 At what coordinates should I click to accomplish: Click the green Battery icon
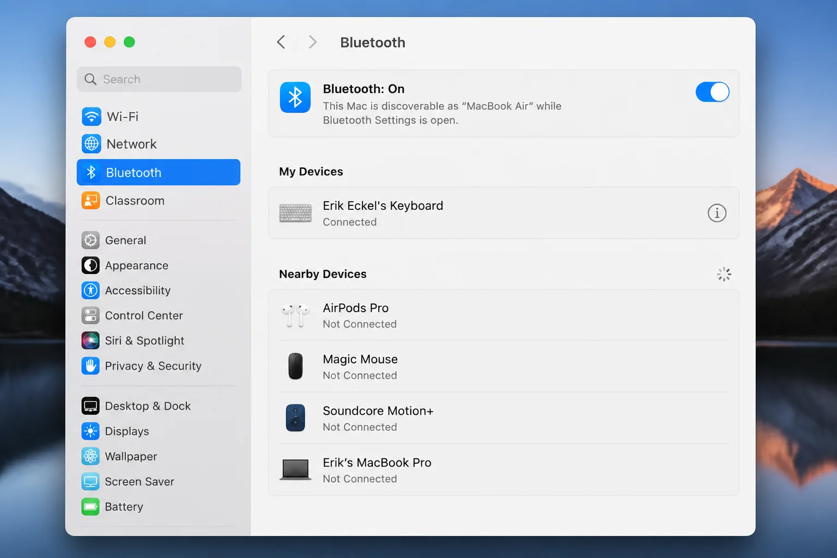pos(90,507)
